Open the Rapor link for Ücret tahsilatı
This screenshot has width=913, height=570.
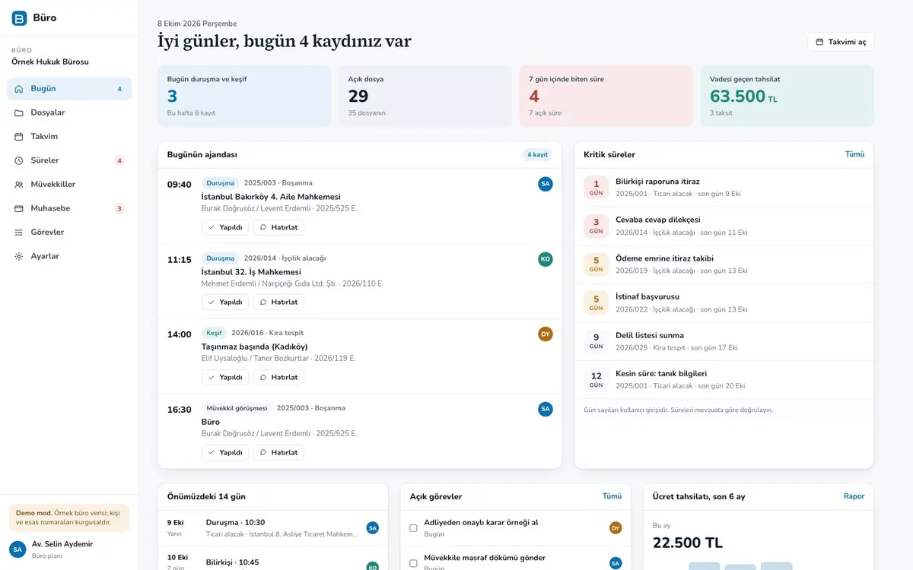coord(854,496)
